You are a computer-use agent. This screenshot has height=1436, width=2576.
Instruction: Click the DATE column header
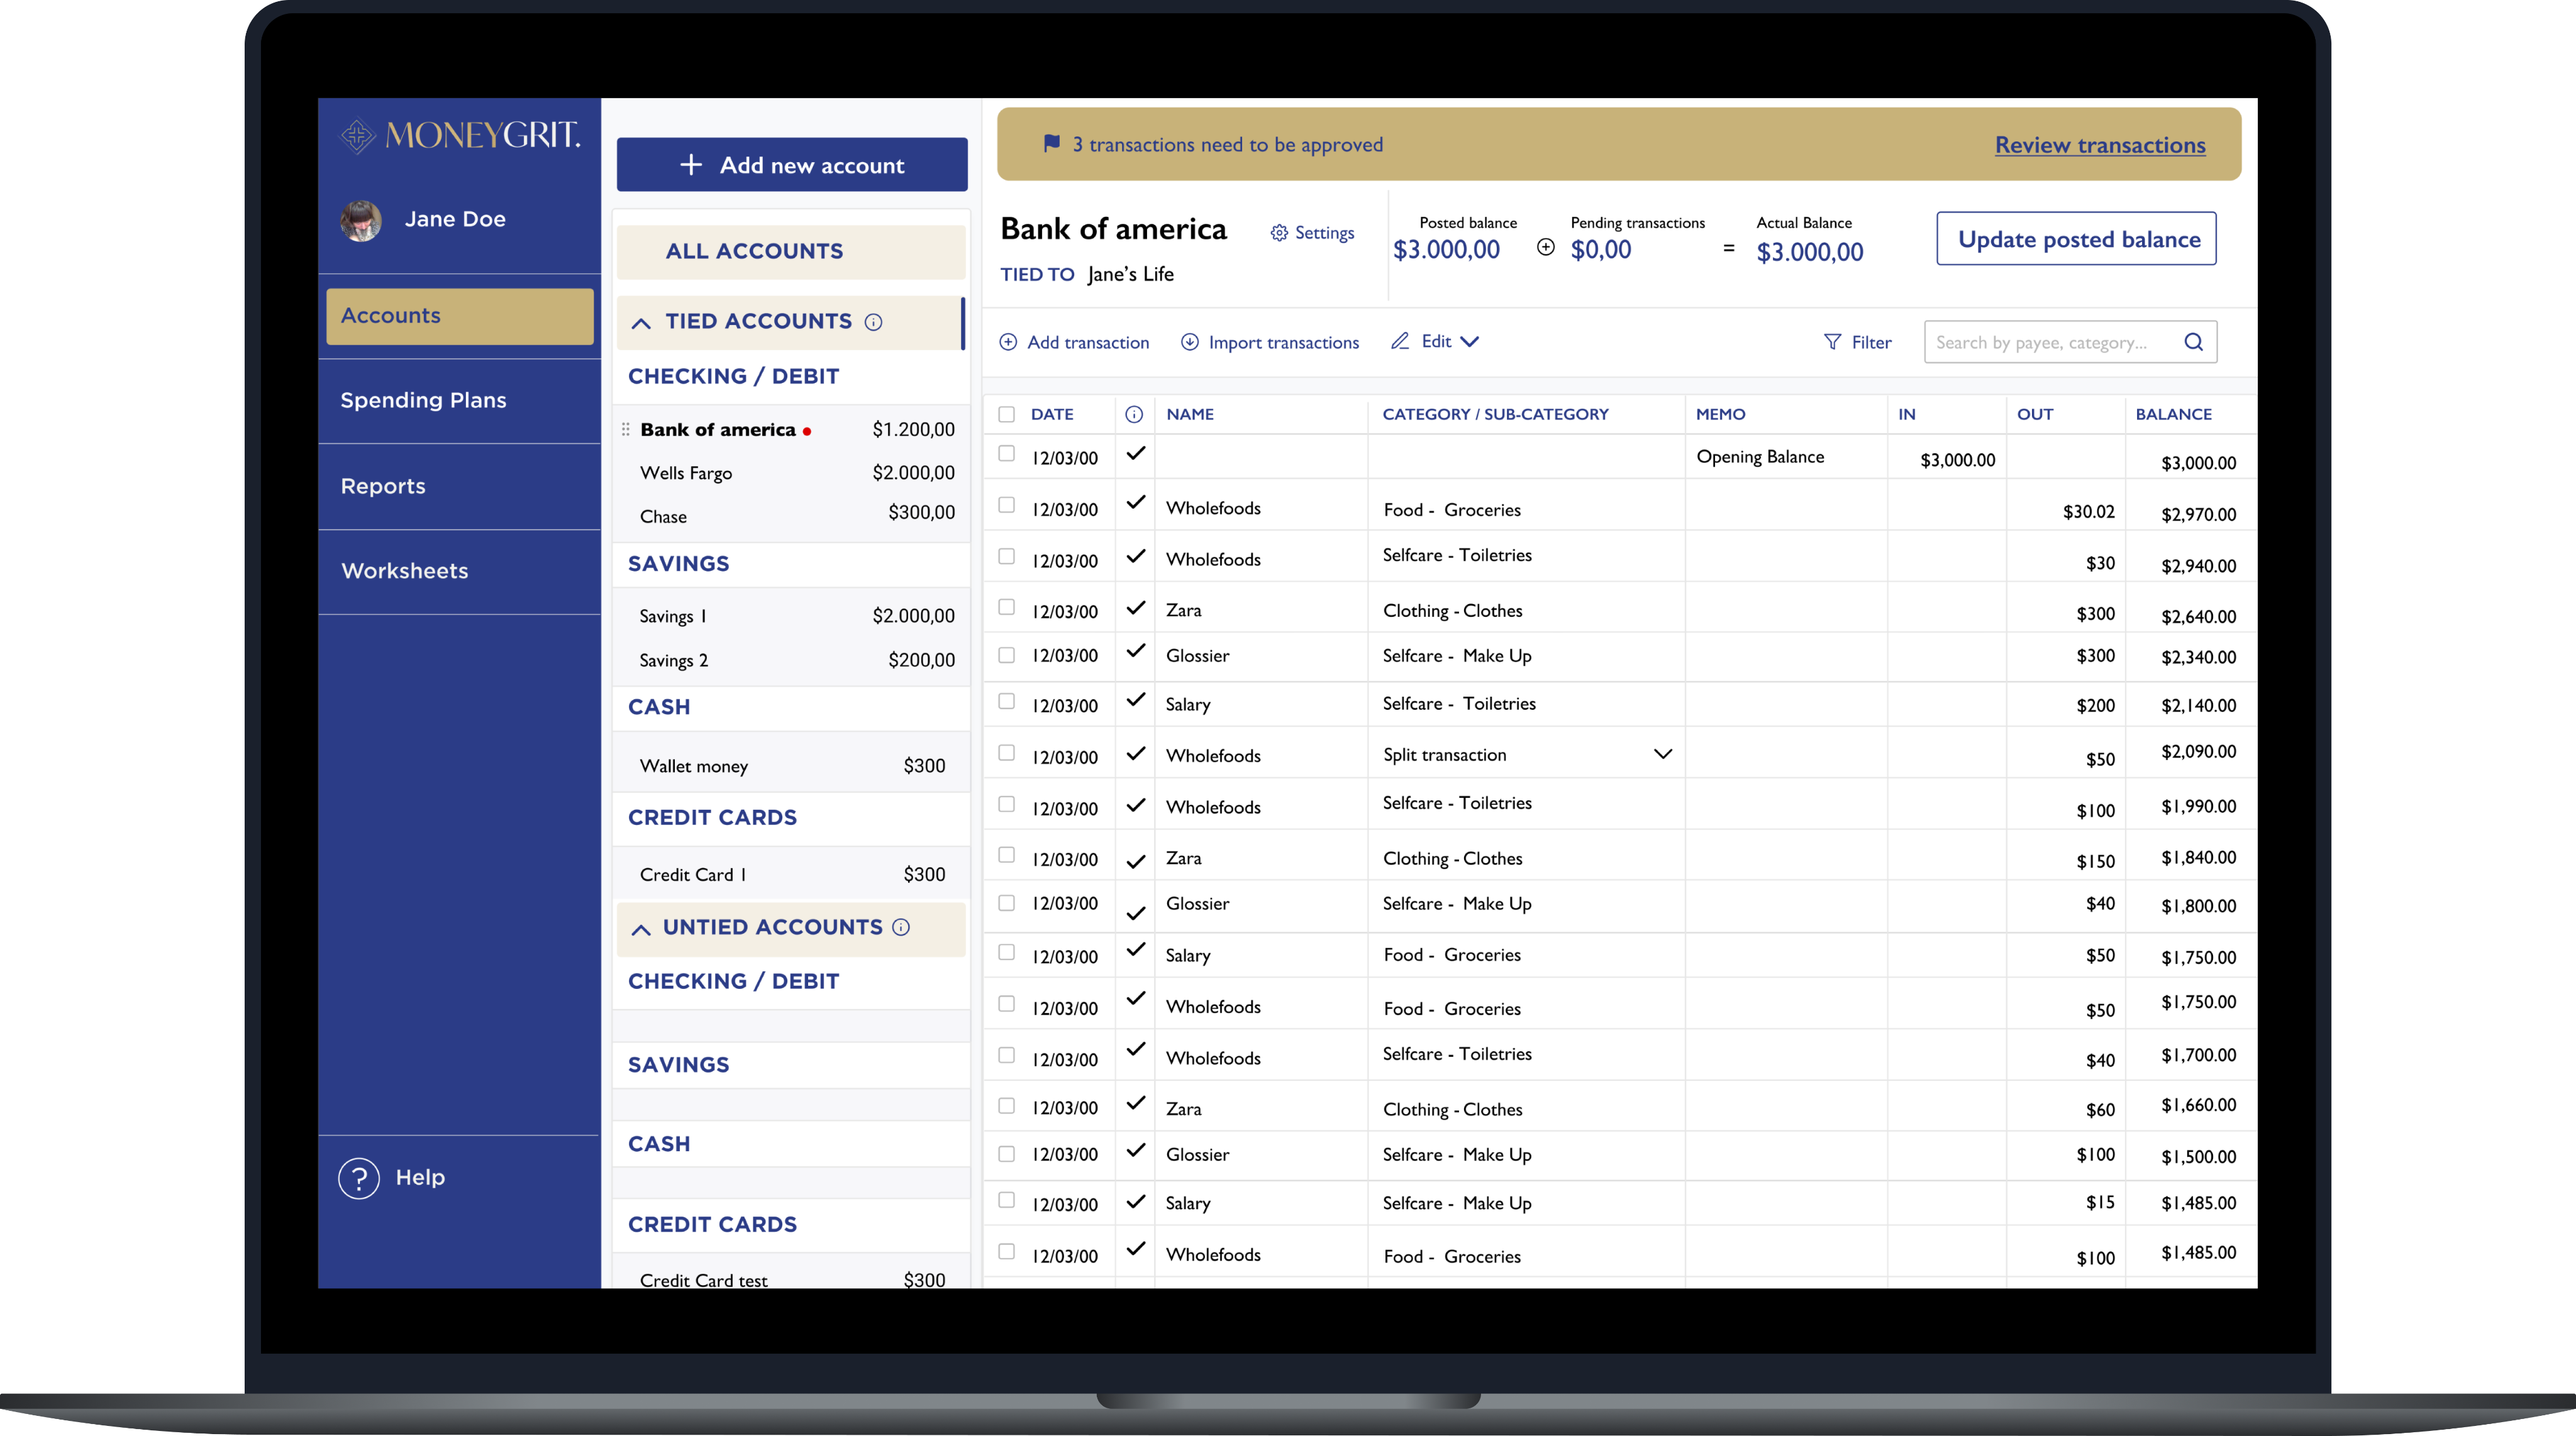point(1052,414)
